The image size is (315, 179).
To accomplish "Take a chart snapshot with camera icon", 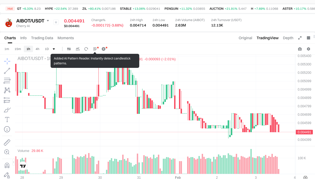I will click(300, 49).
